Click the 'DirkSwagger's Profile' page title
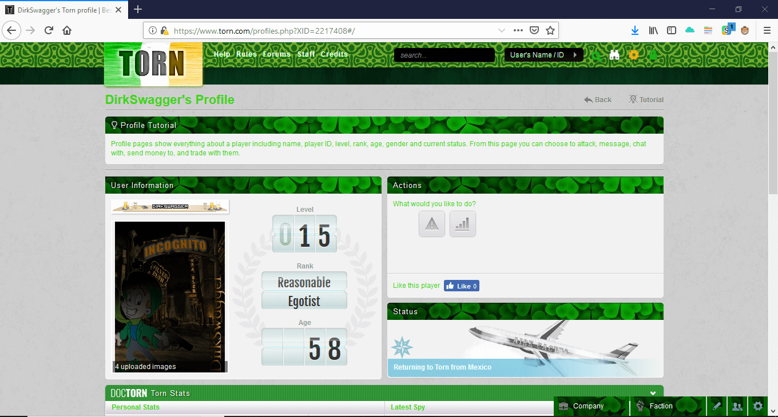Screen dimensions: 778x417 (170, 100)
